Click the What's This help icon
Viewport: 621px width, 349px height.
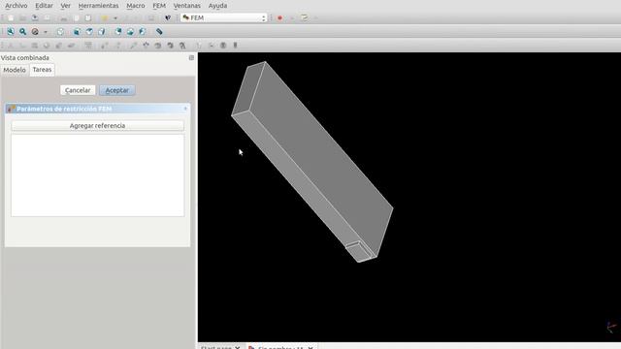click(x=168, y=18)
